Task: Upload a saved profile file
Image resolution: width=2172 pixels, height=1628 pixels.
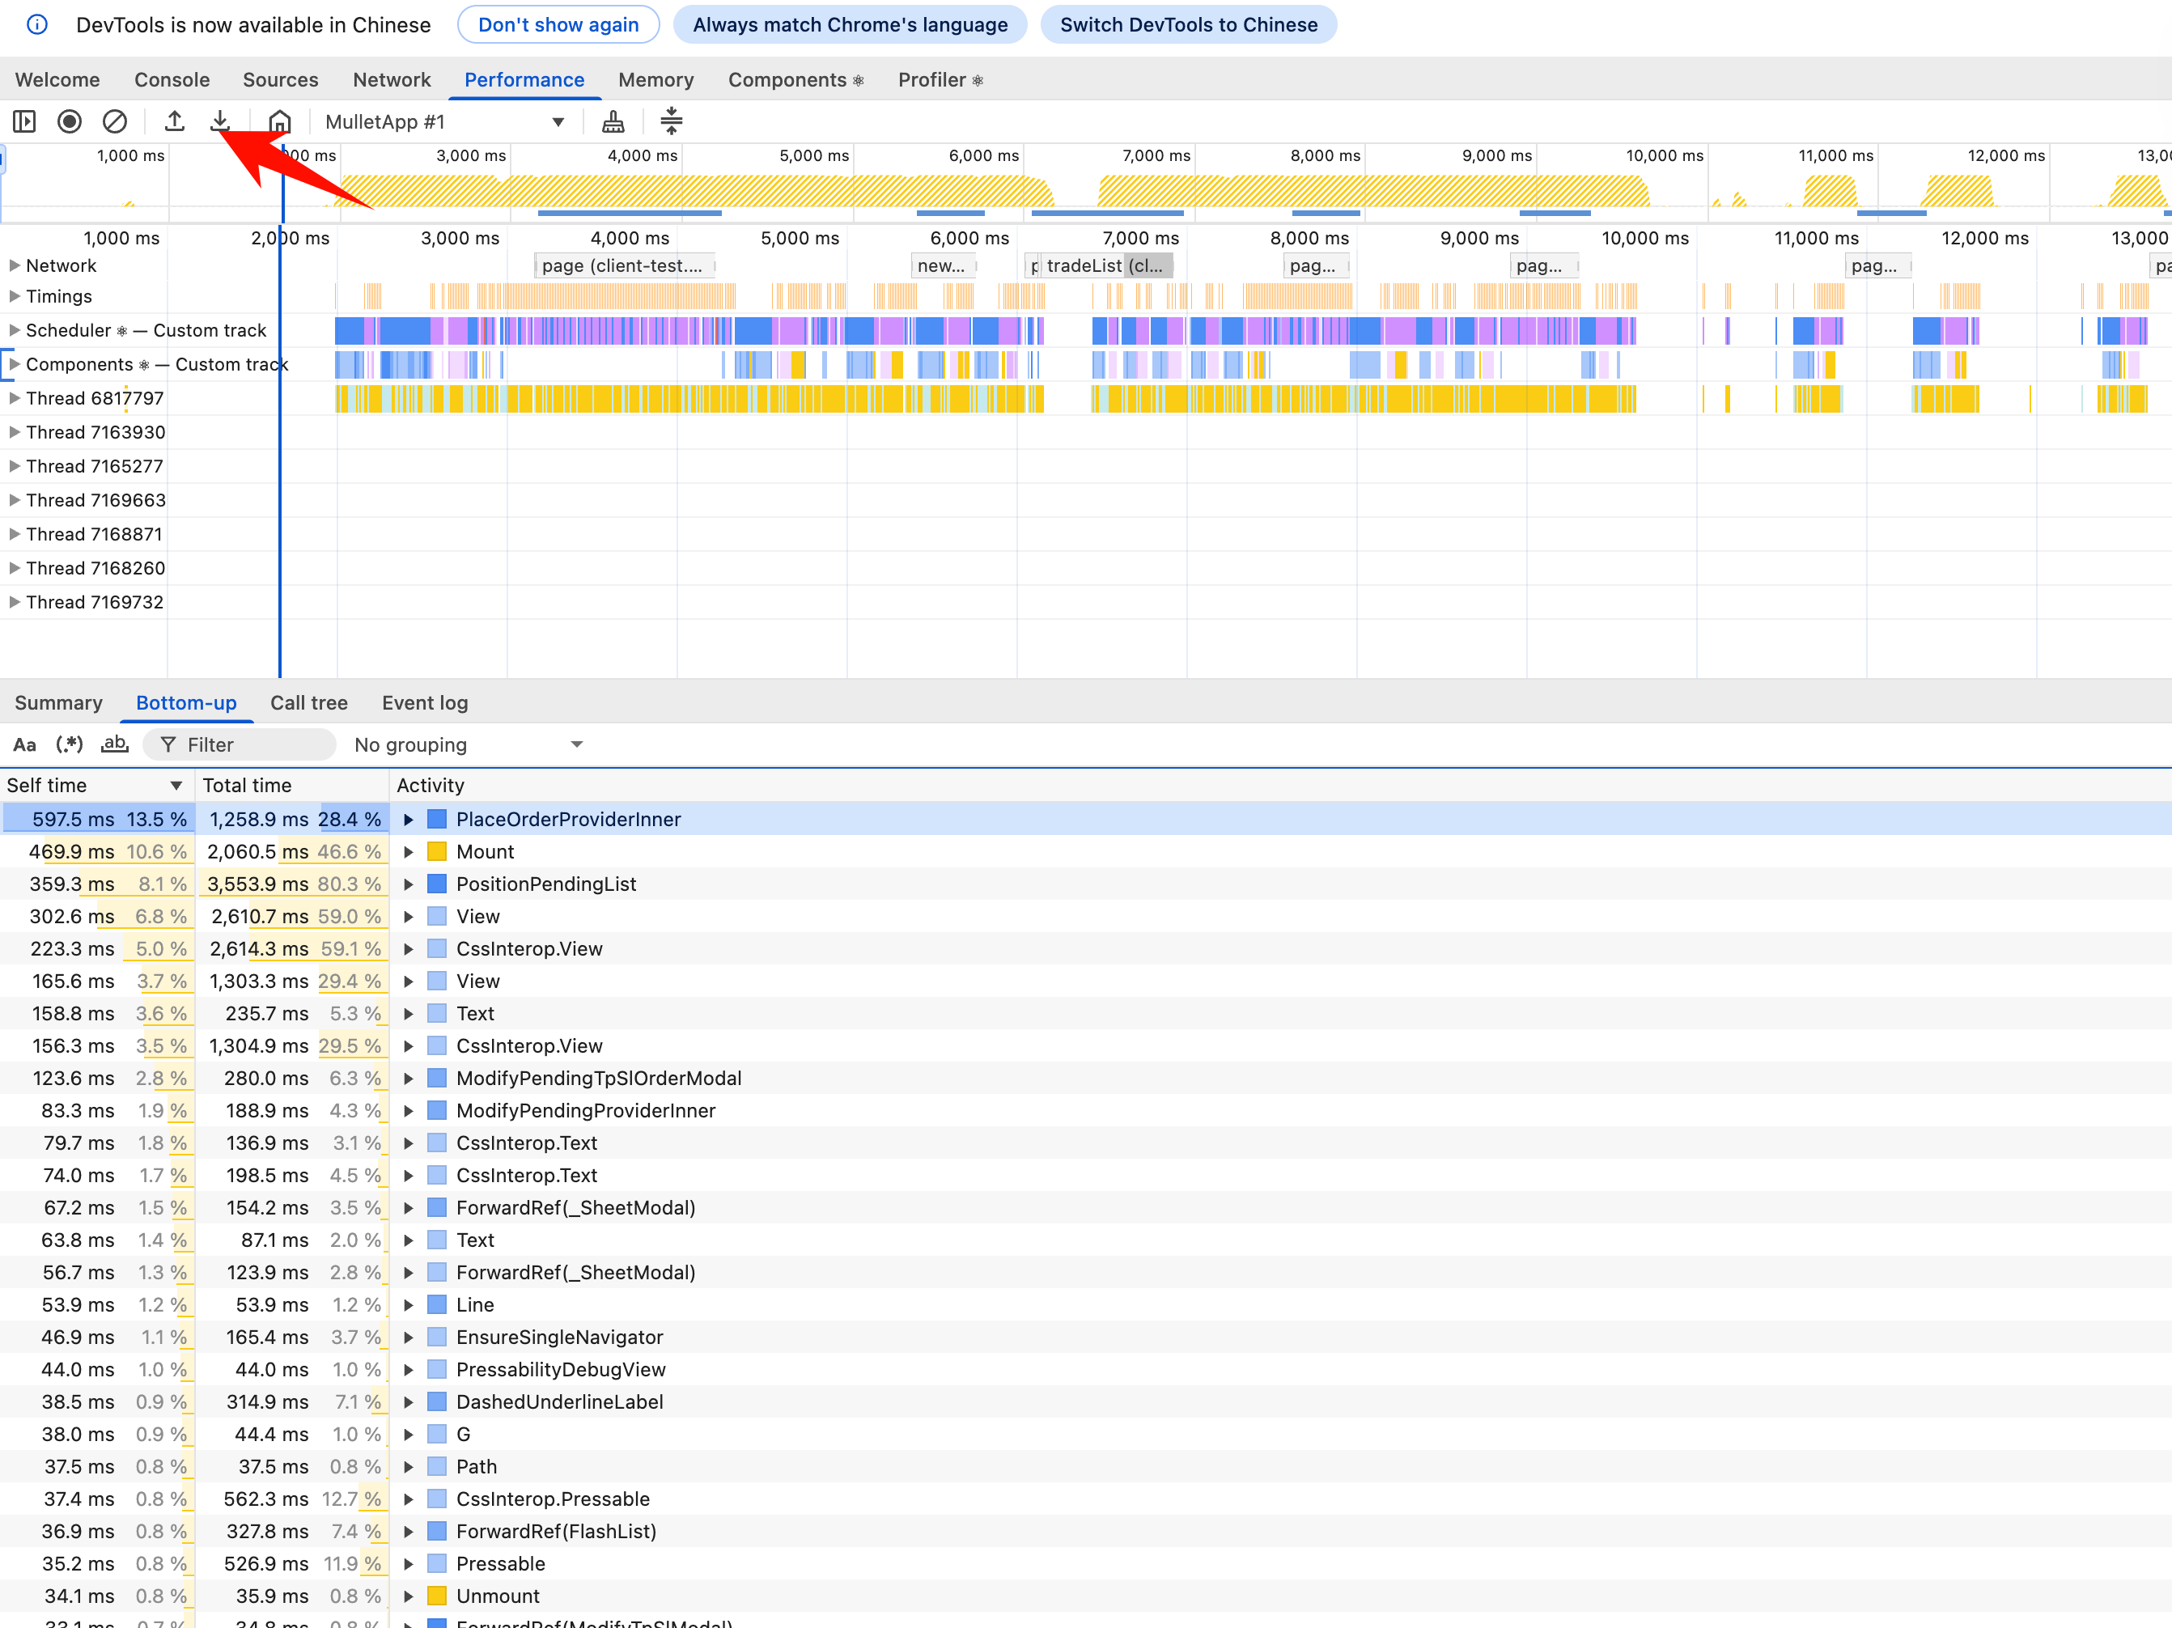Action: [175, 121]
